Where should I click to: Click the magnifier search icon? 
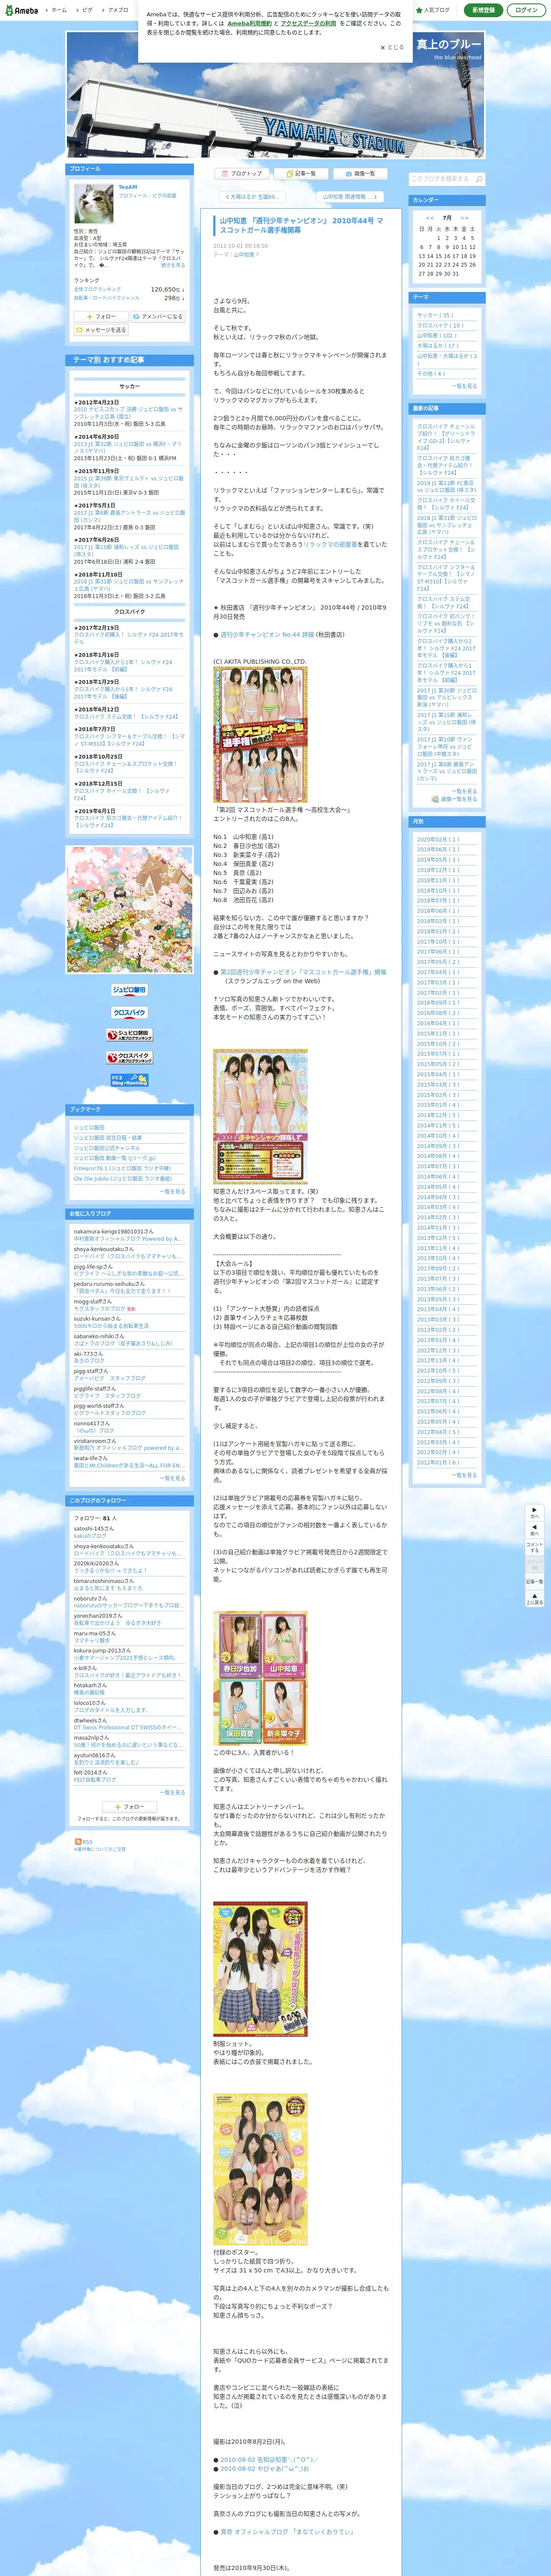pyautogui.click(x=479, y=179)
